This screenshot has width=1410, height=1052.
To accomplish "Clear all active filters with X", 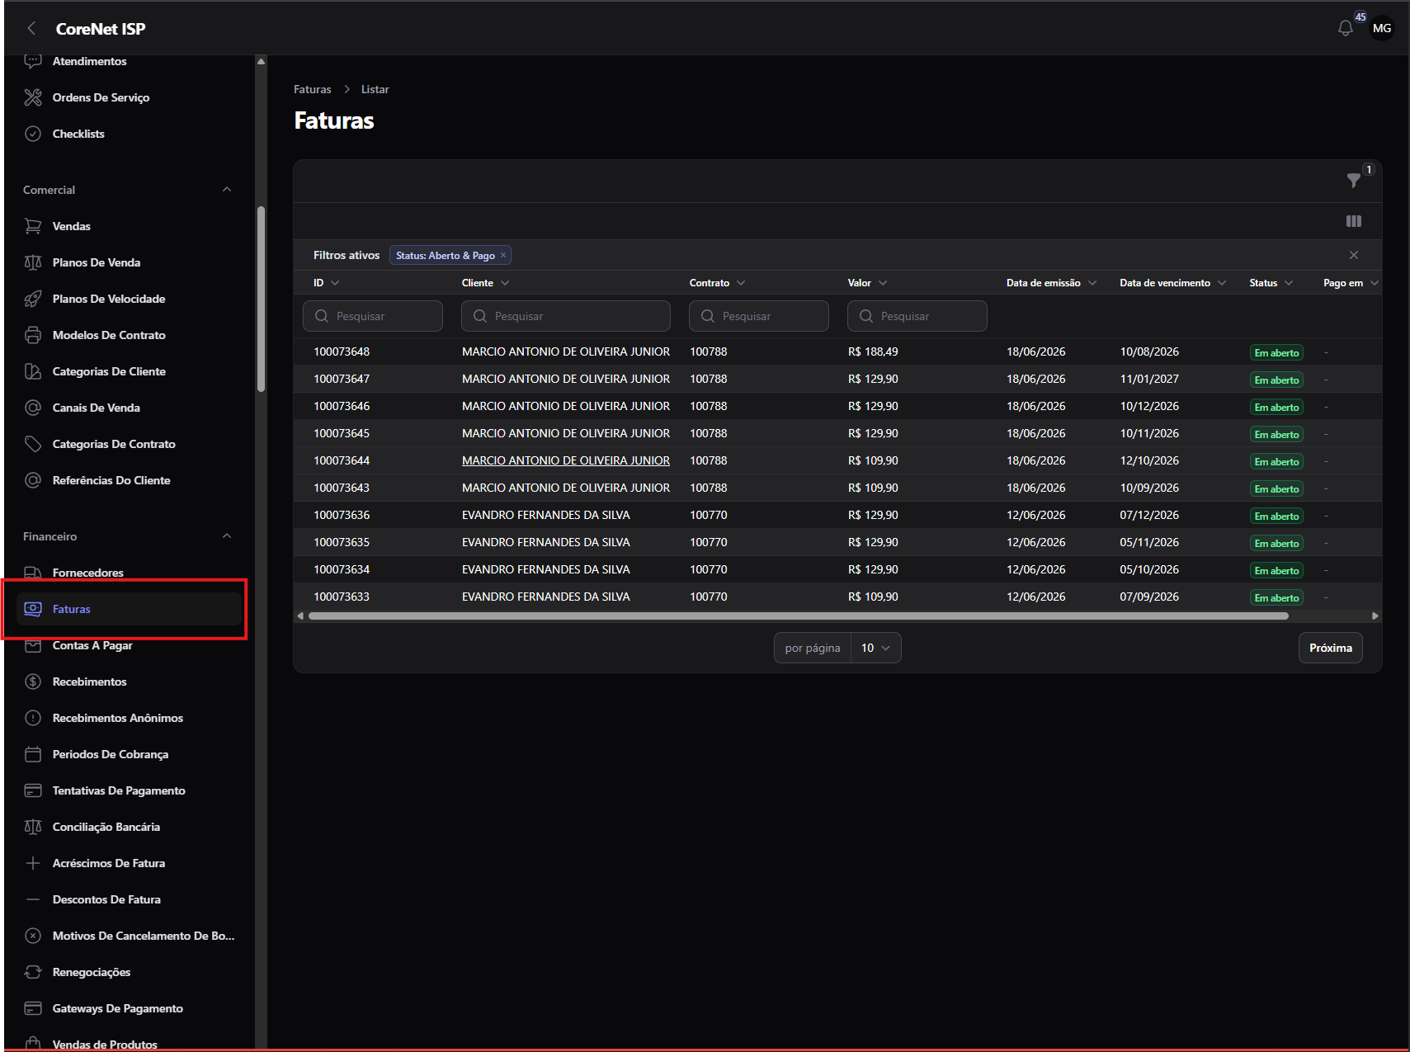I will coord(1353,255).
